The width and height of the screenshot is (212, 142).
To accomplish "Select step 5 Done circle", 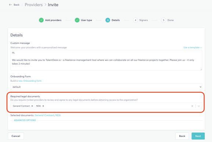I will click(164, 20).
